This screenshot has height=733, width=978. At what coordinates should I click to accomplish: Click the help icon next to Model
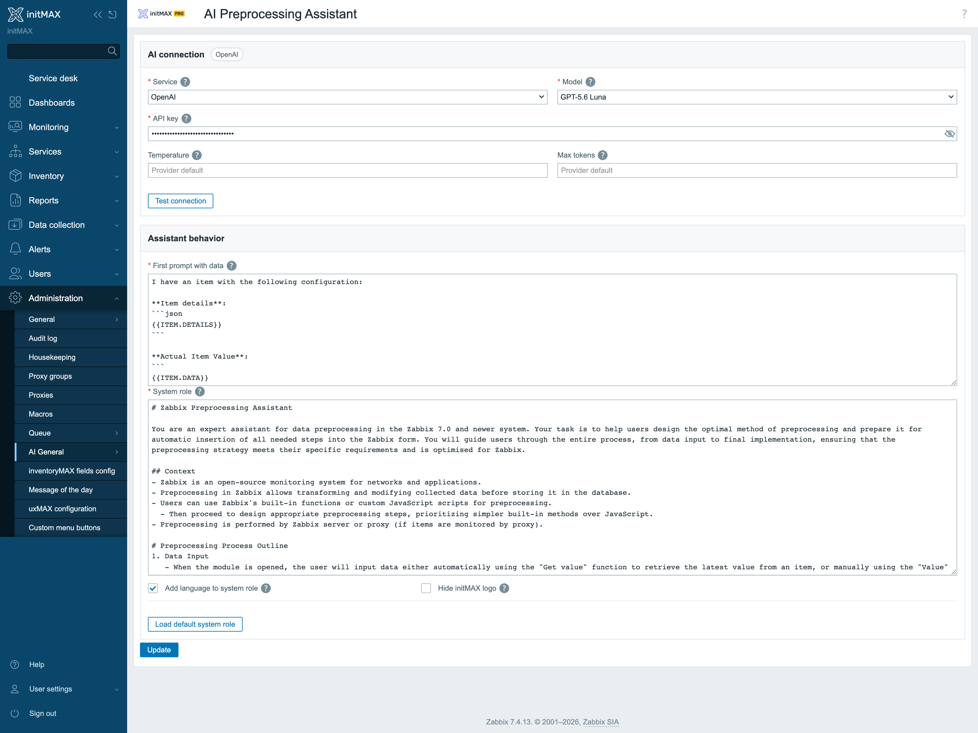tap(590, 82)
